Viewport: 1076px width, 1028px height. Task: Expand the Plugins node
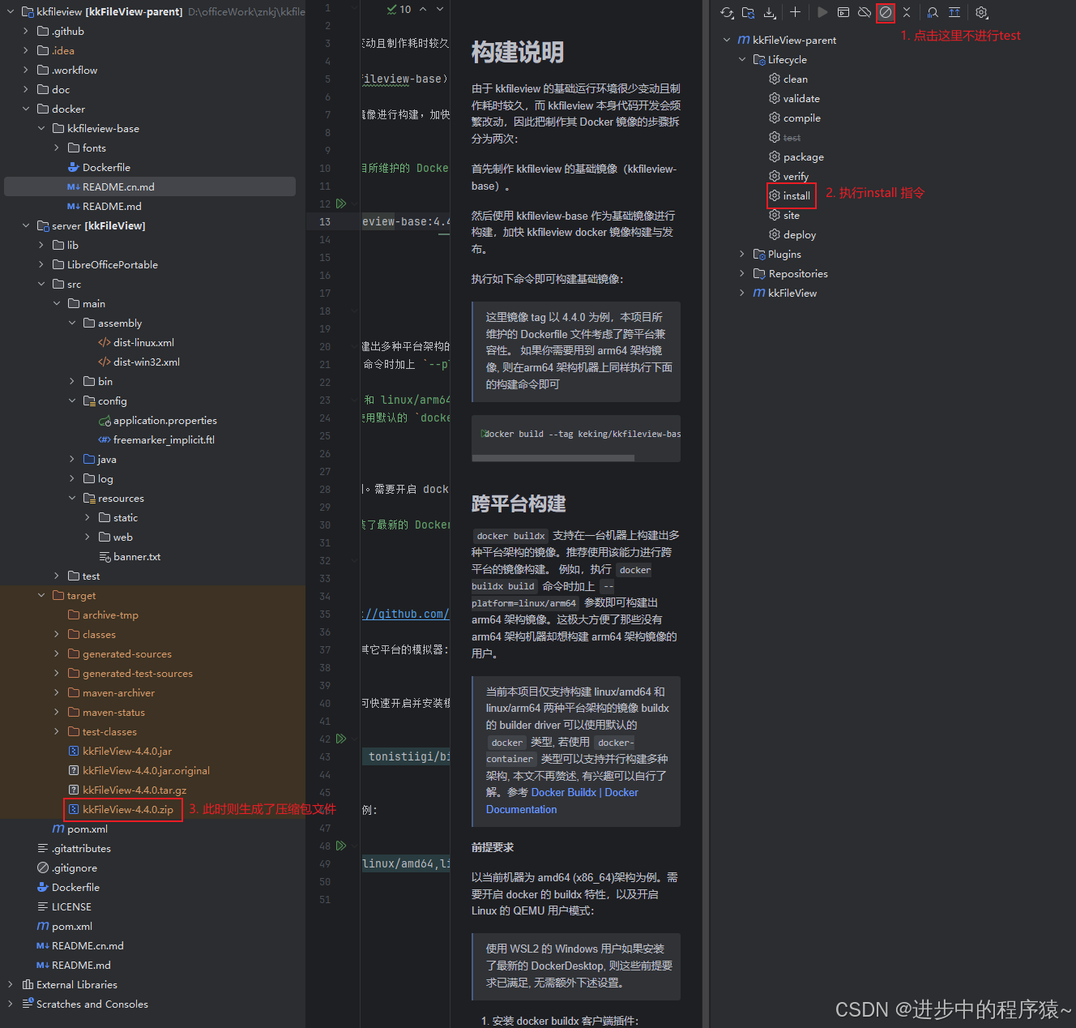point(741,254)
